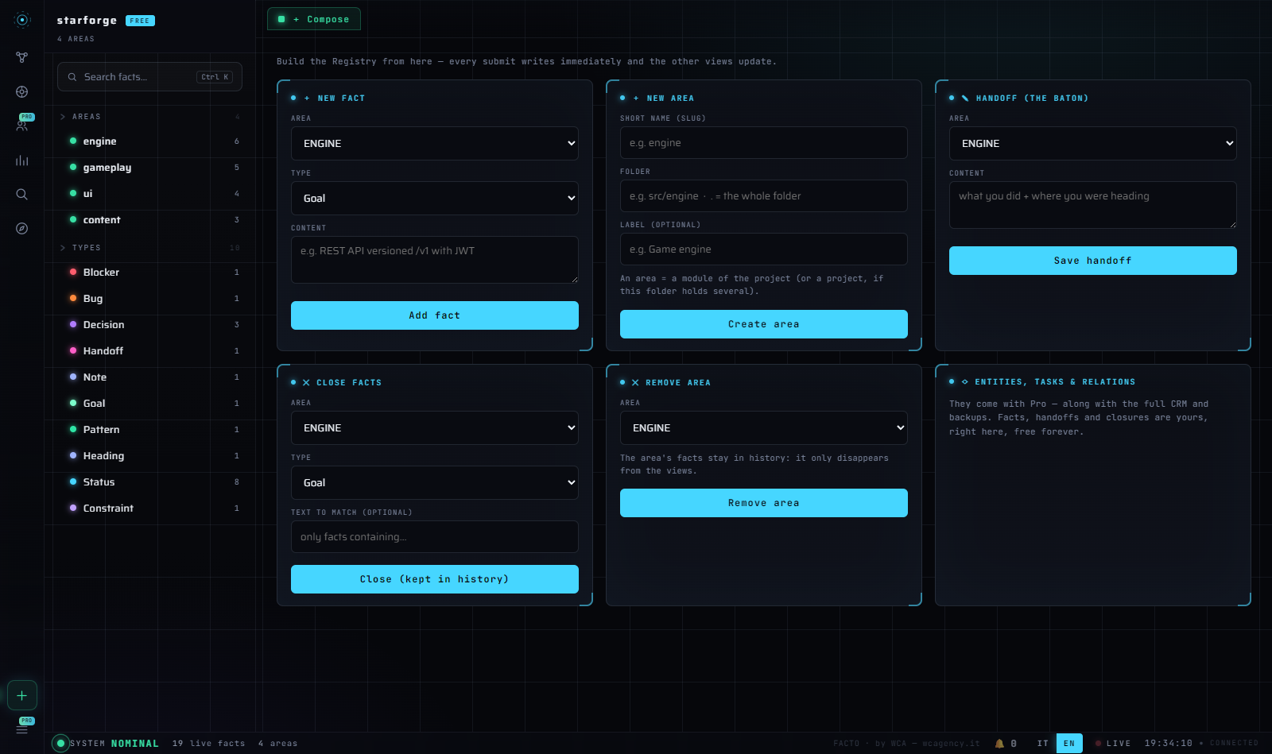Open the target/crosshair view icon

(x=22, y=92)
